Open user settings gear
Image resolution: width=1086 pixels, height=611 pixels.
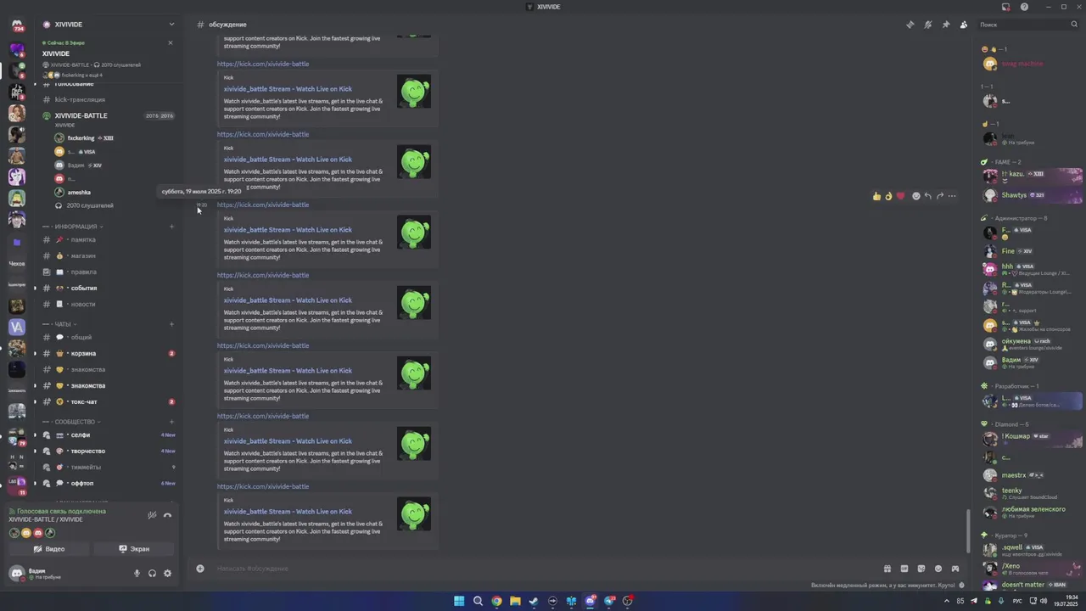coord(167,574)
